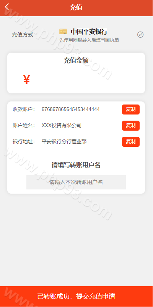The height and width of the screenshot is (307, 153).
Task: Tap the 先使用网银转入后填写回执单 hint text
Action: pyautogui.click(x=89, y=40)
